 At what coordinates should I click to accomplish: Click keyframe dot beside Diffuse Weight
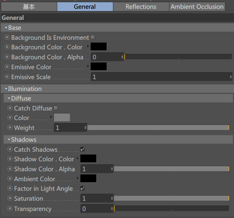click(x=10, y=128)
